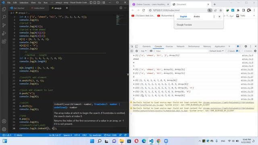Open the Trello bookmark
The width and height of the screenshot is (258, 145).
tap(241, 16)
